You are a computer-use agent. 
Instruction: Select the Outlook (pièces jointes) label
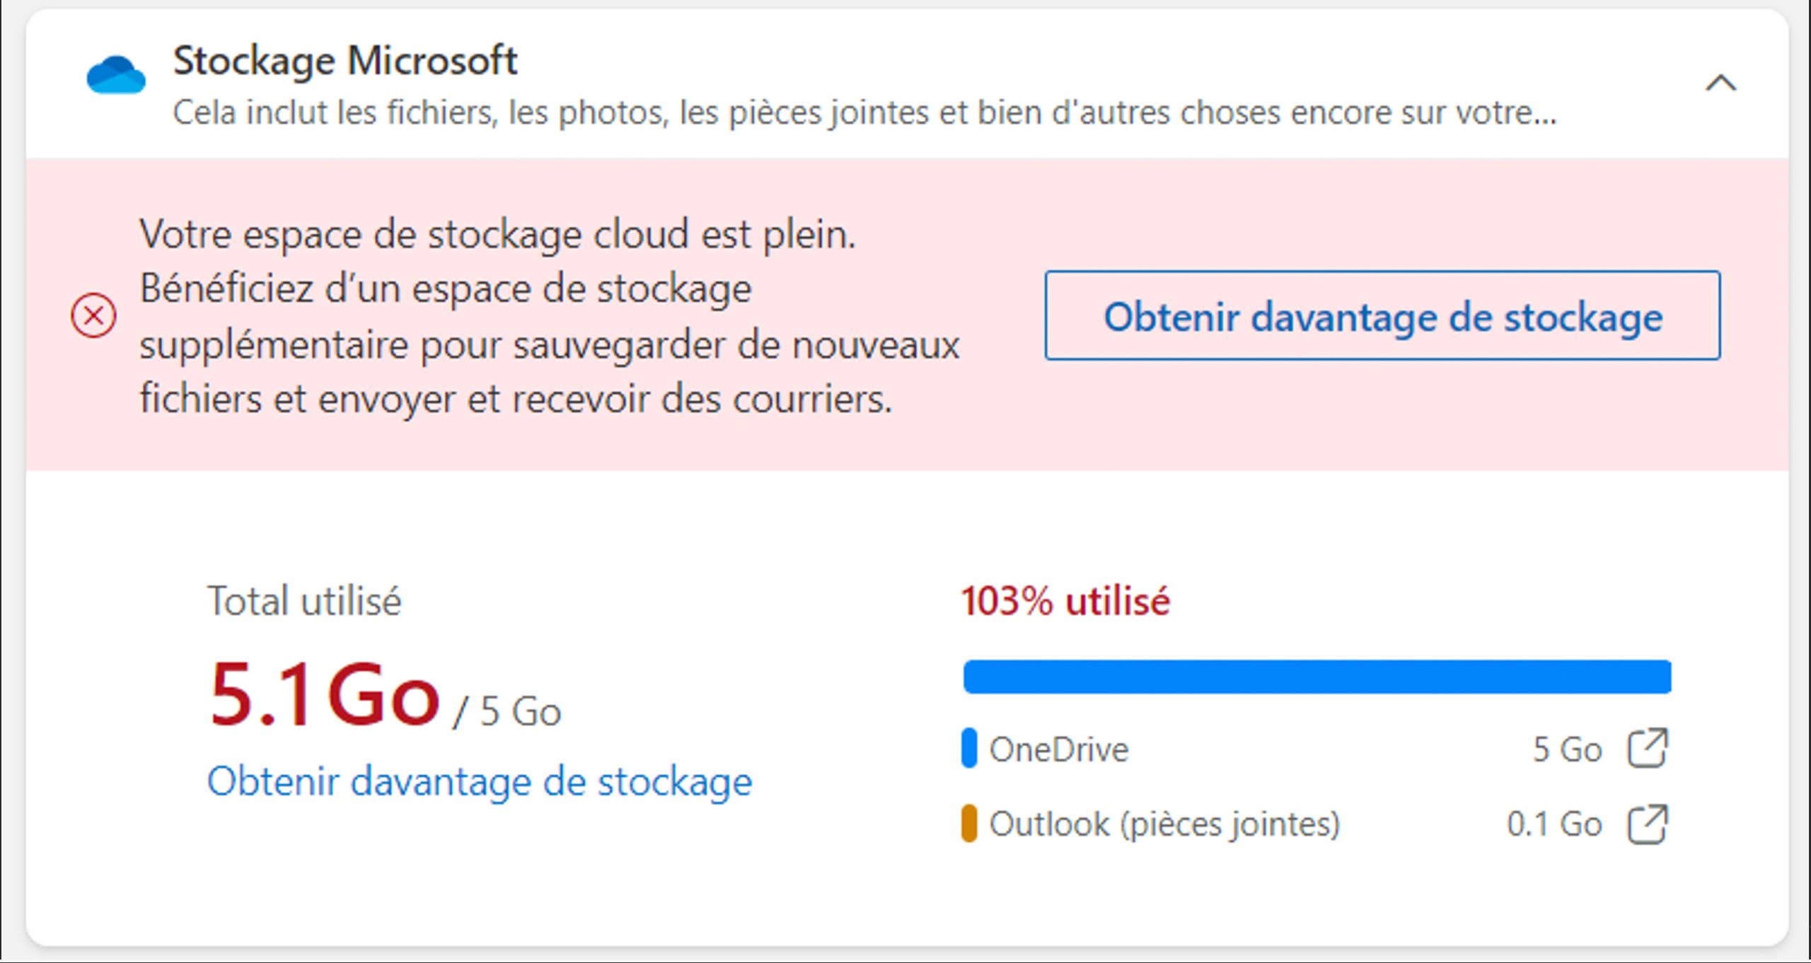(x=1164, y=824)
